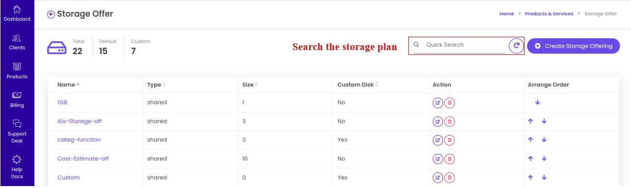This screenshot has width=631, height=188.
Task: Open the Products & Services breadcrumb link
Action: pyautogui.click(x=549, y=14)
